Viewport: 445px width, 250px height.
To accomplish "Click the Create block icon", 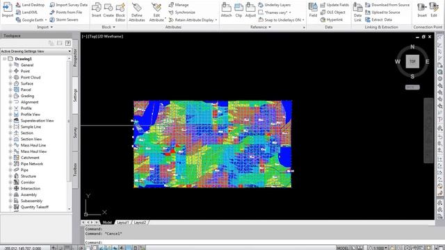I will tap(108, 10).
